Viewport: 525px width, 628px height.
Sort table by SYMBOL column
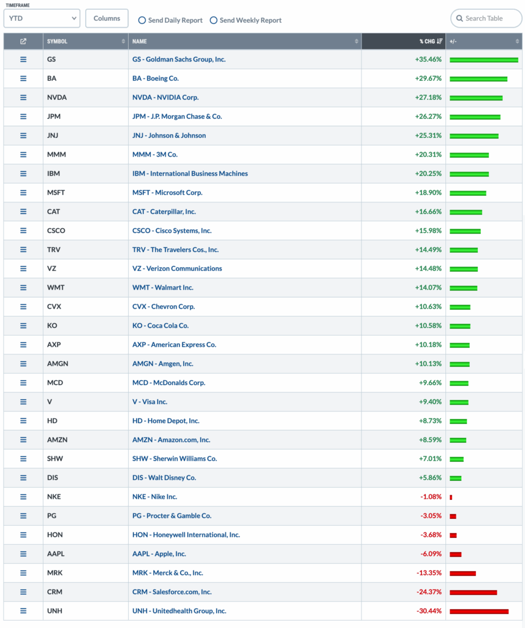tap(86, 41)
